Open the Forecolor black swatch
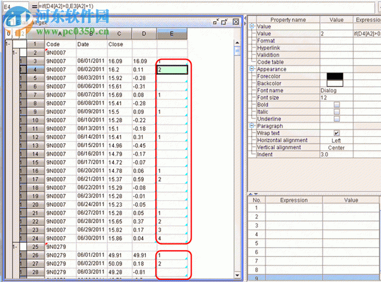This screenshot has height=282, width=381. 335,76
